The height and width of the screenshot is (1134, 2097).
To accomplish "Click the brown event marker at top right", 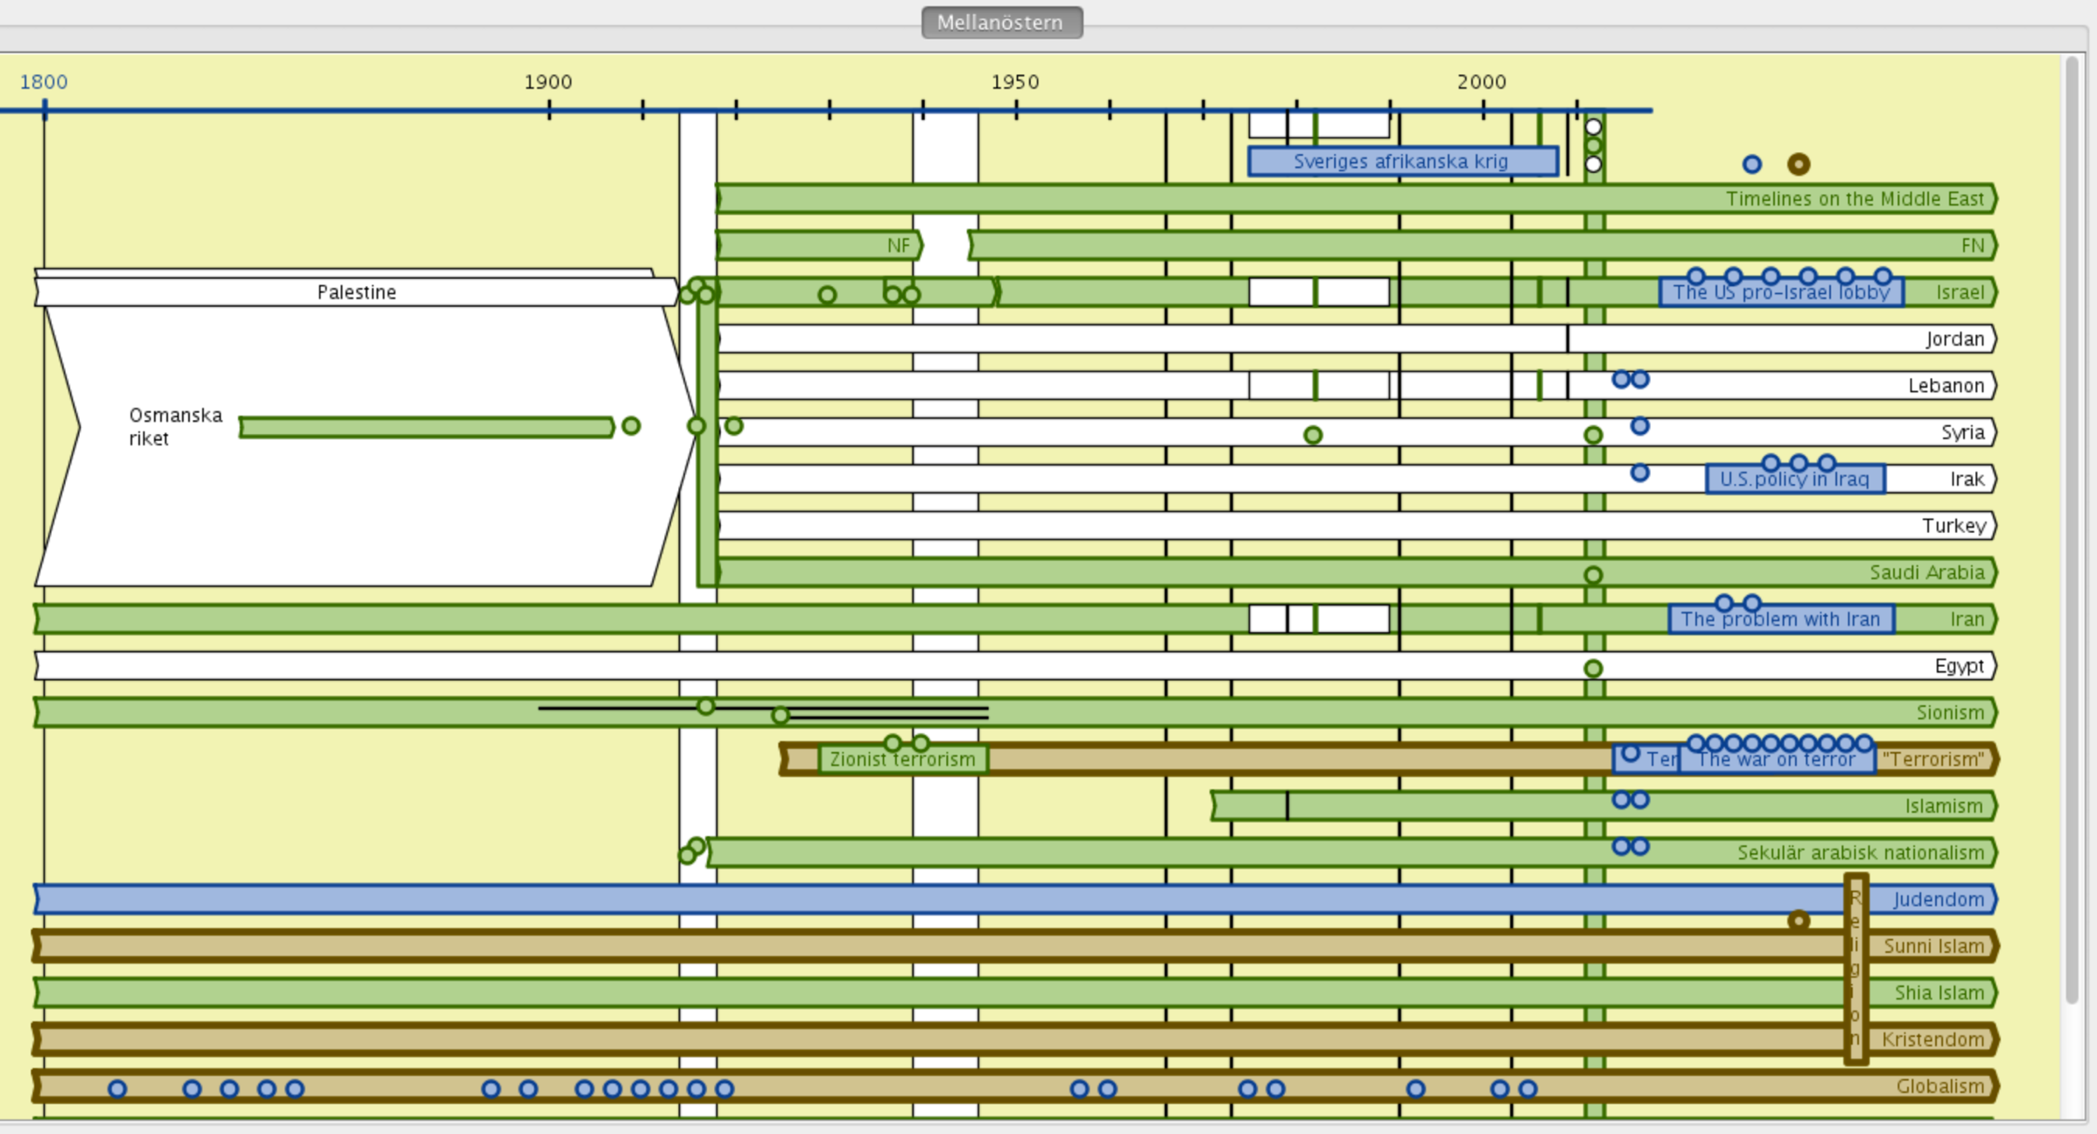I will 1798,164.
